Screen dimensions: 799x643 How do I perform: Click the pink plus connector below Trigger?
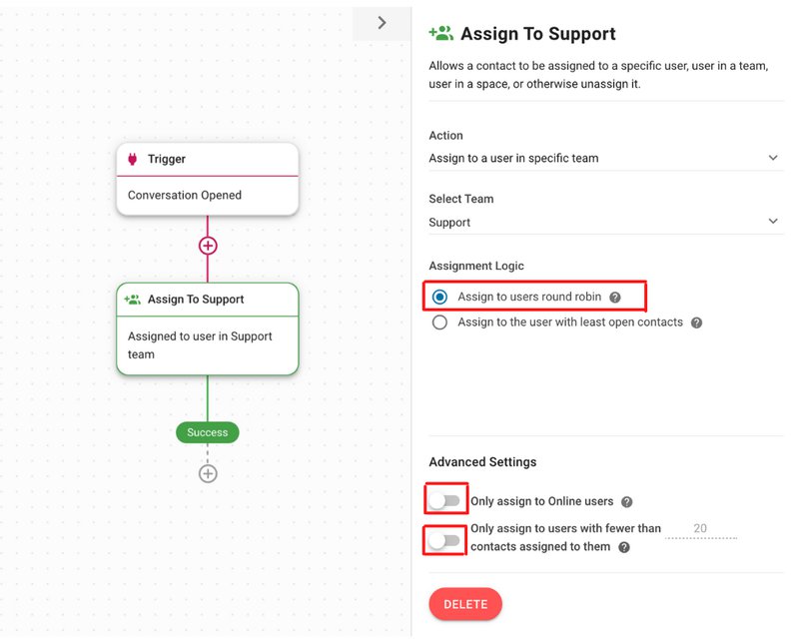point(208,245)
